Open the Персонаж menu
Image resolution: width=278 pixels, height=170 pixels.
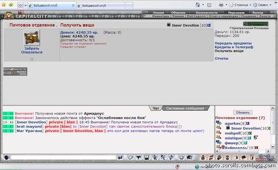tap(236, 13)
